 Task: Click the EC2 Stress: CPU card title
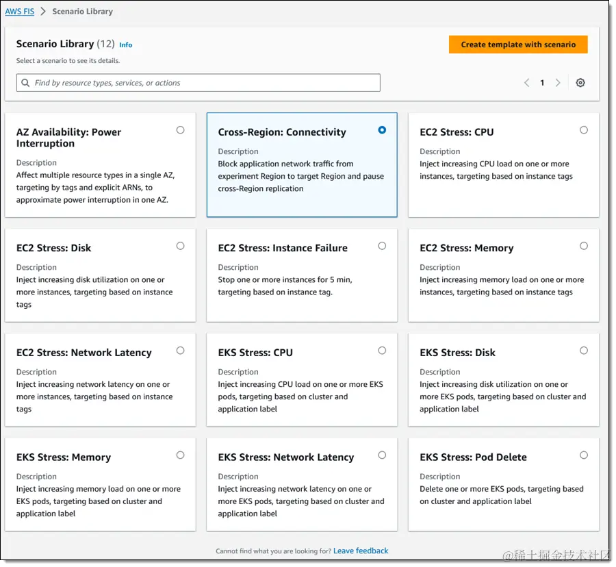[459, 133]
